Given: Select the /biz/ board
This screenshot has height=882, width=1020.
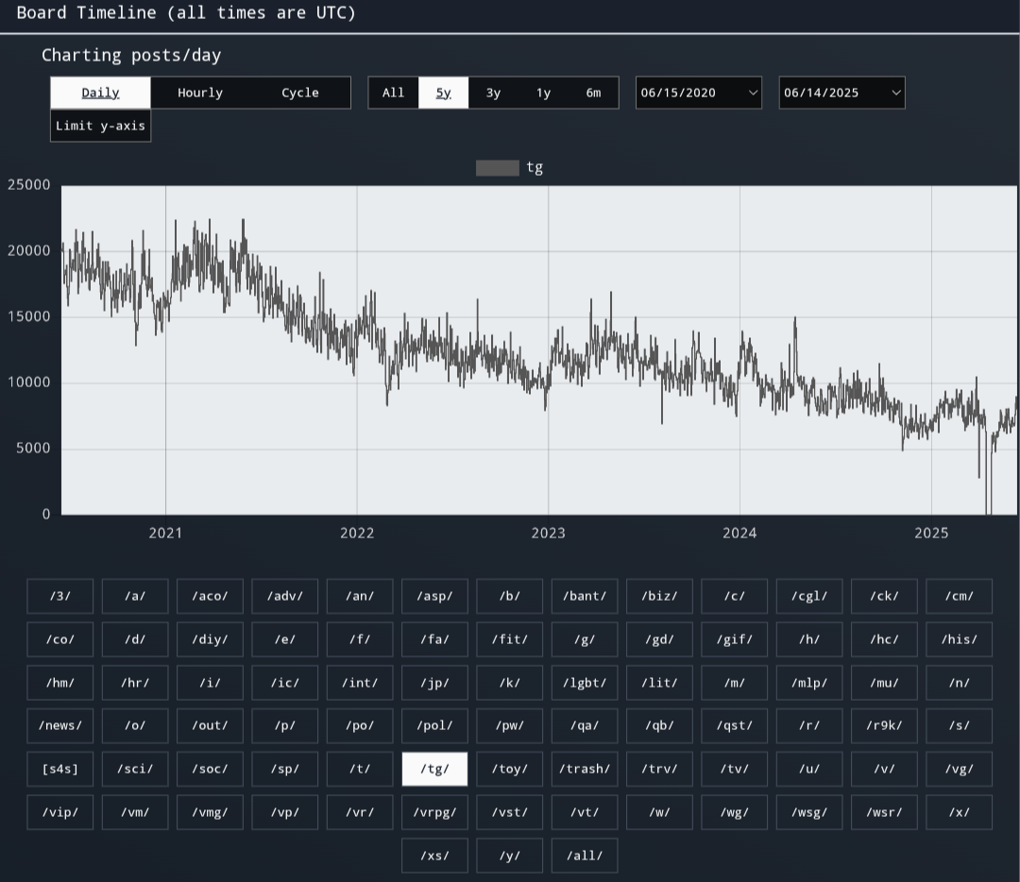Looking at the screenshot, I should 659,596.
